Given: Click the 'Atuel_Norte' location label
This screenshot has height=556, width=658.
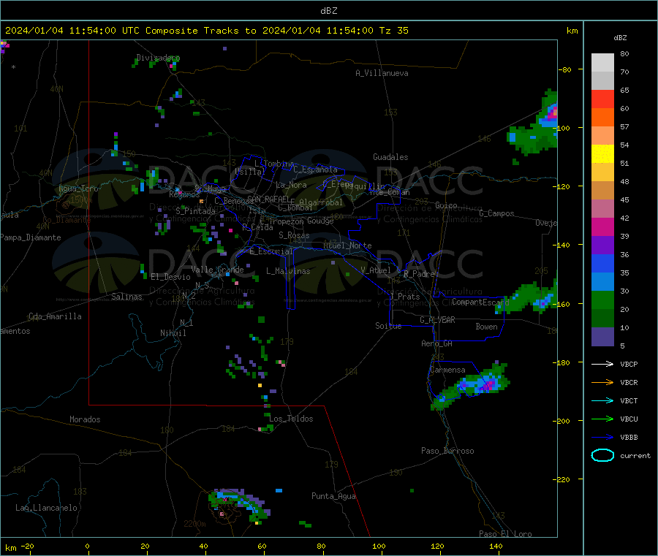Looking at the screenshot, I should [347, 245].
